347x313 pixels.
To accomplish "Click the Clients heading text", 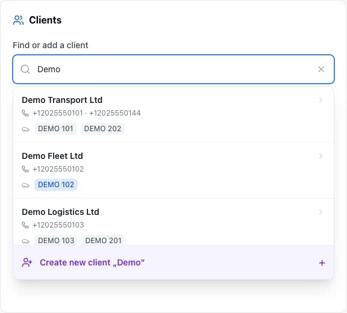I will 45,20.
